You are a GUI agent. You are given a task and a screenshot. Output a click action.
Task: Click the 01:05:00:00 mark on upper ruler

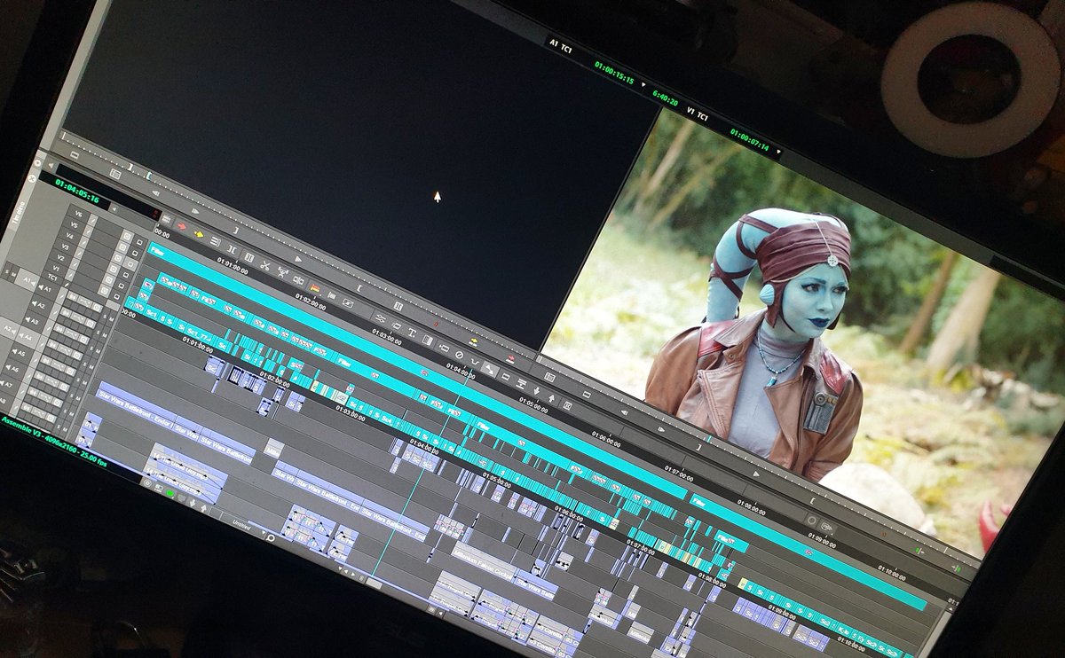[x=533, y=405]
